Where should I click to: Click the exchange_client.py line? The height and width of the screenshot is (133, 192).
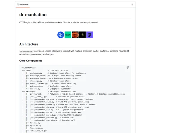click(51, 76)
